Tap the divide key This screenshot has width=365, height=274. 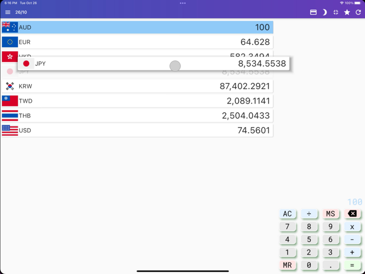point(309,213)
